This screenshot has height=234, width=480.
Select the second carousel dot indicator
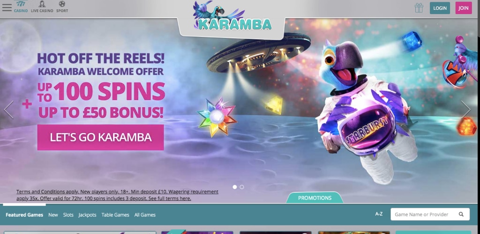coord(242,187)
